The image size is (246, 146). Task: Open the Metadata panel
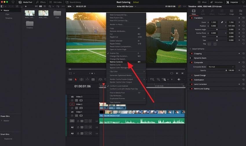216,2
